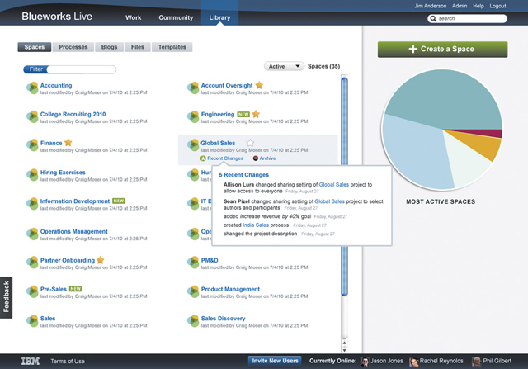Toggle the Engineering favorite star
528x369 pixels.
coord(256,114)
